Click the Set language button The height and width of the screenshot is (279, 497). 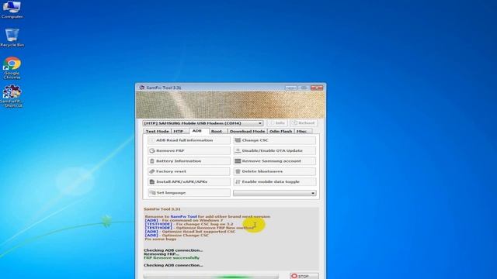coord(189,193)
